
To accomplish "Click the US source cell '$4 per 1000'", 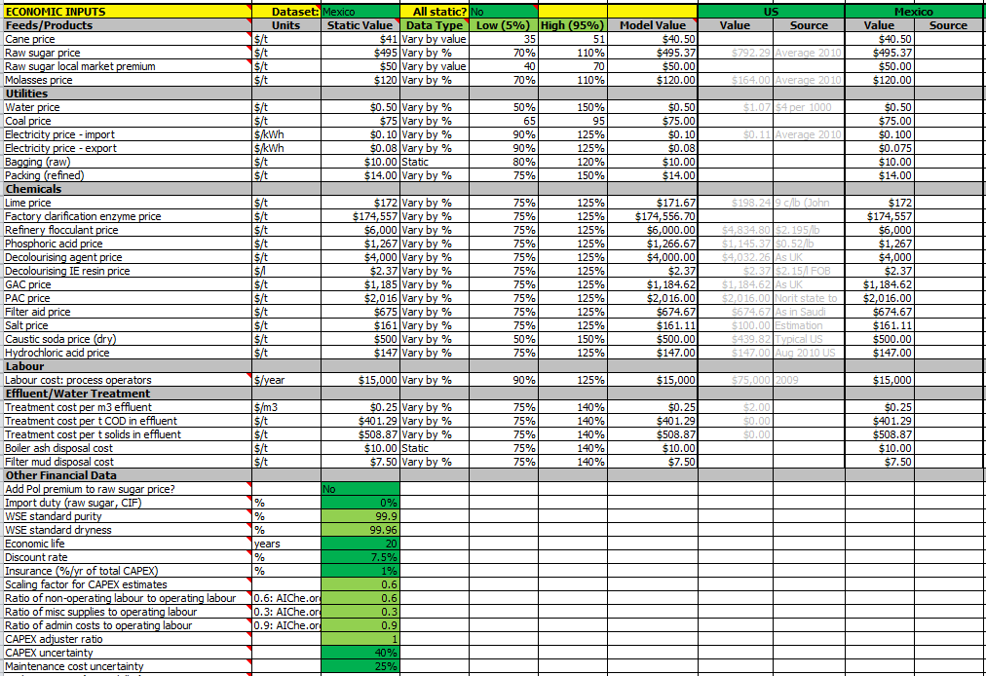I will (809, 107).
